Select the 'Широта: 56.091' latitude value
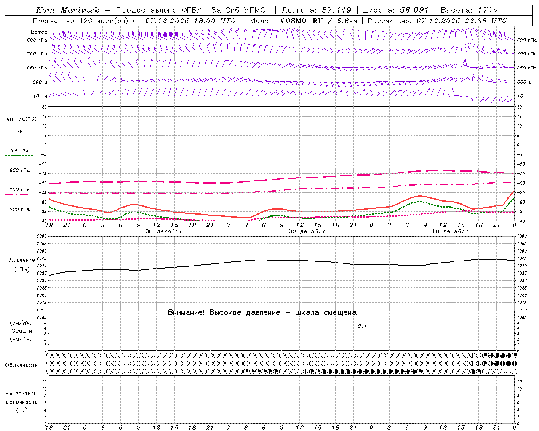The width and height of the screenshot is (539, 431). [x=395, y=10]
